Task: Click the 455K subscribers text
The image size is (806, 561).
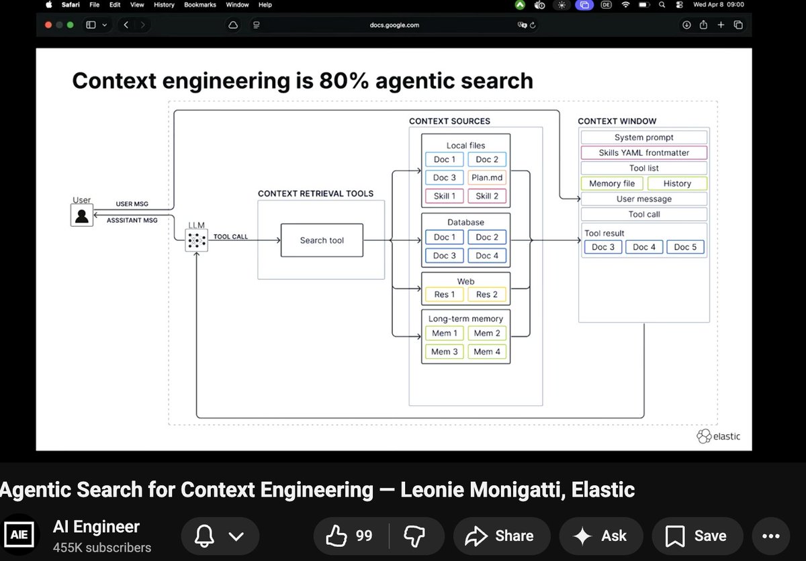Action: click(x=102, y=548)
